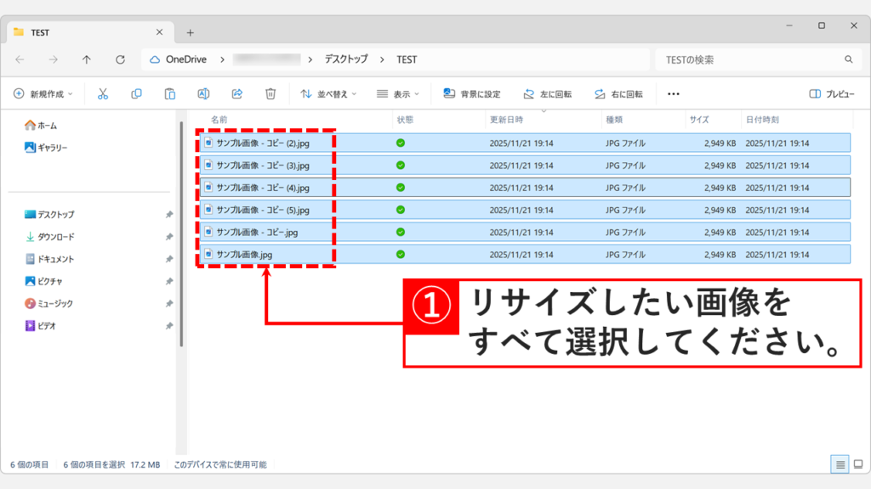871x489 pixels.
Task: Rotate the selected images left
Action: point(549,93)
